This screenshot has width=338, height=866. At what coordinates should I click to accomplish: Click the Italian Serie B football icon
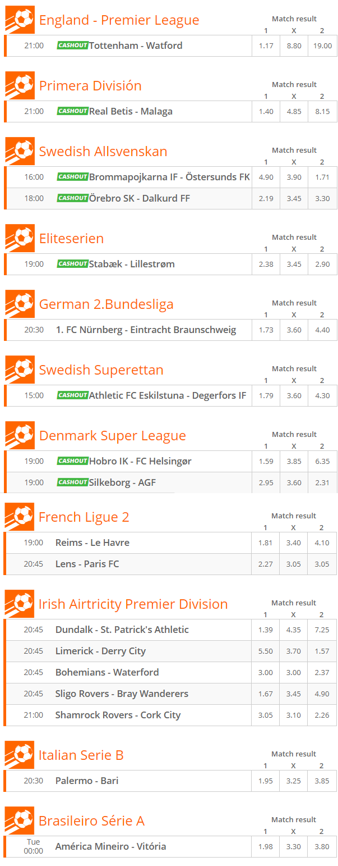click(20, 755)
